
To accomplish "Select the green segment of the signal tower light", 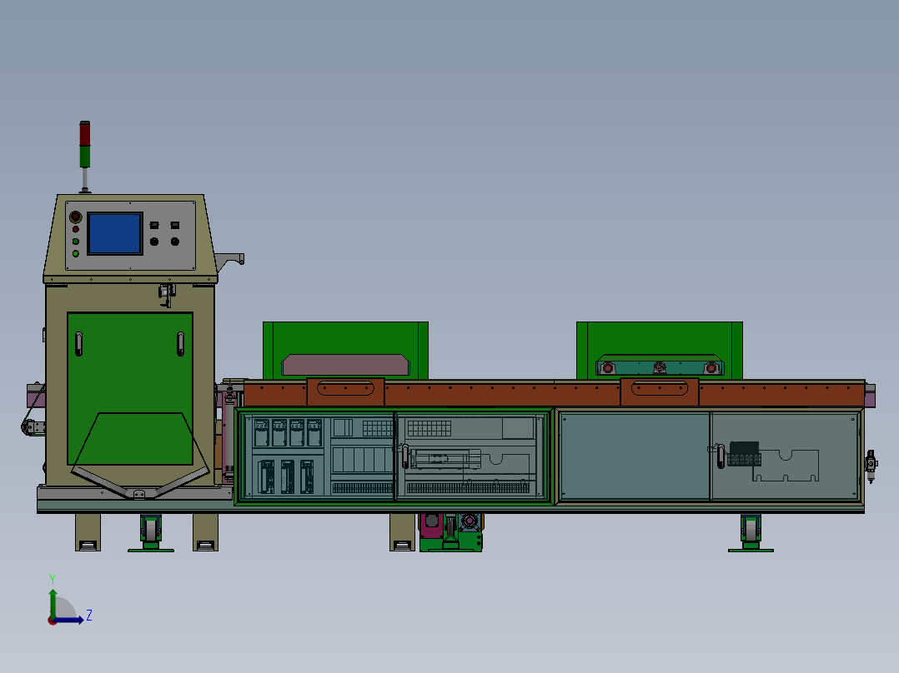I will click(85, 157).
